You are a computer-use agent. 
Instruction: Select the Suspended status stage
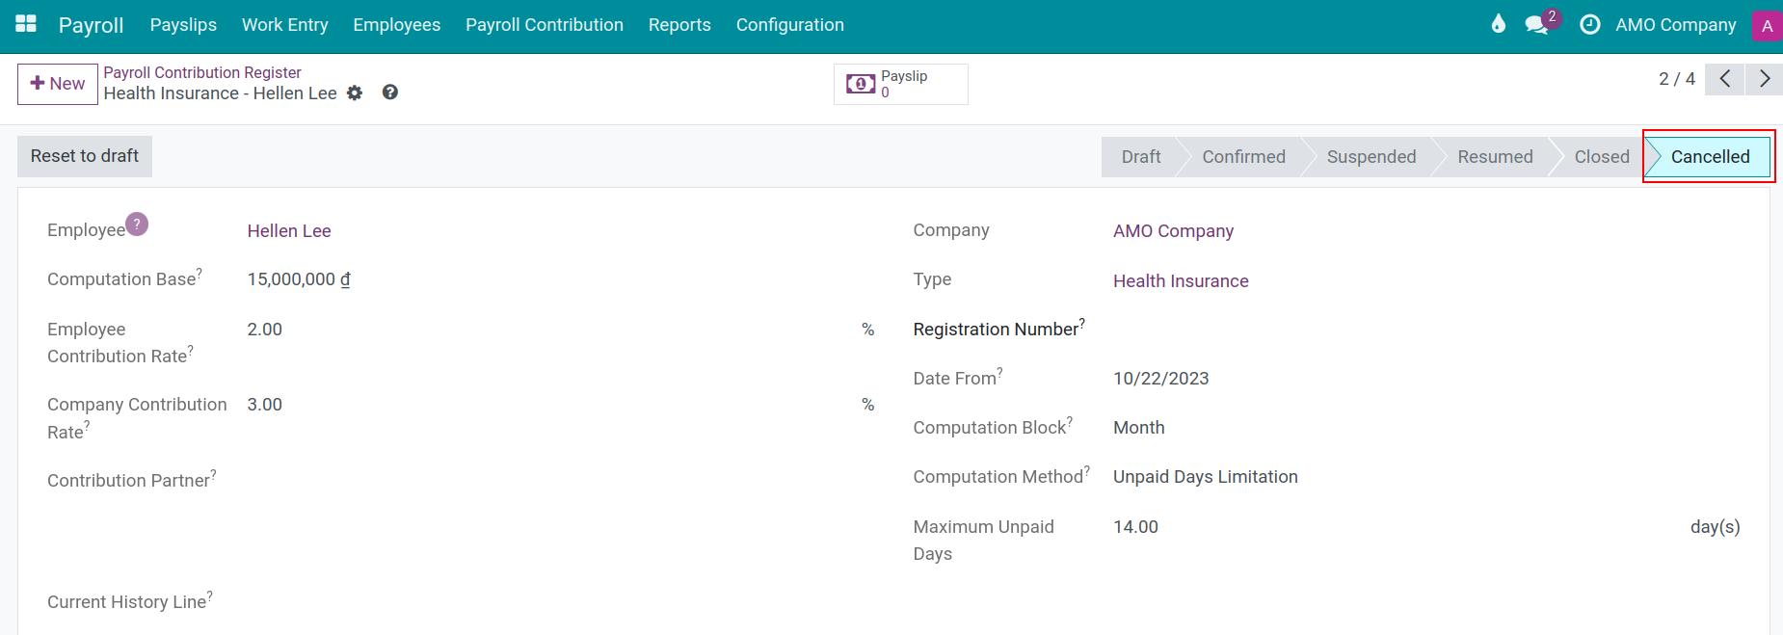tap(1371, 157)
